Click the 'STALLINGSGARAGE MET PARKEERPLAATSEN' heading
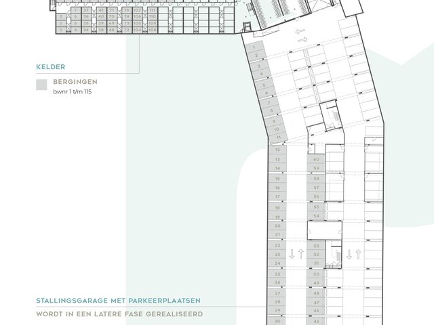 (119, 300)
